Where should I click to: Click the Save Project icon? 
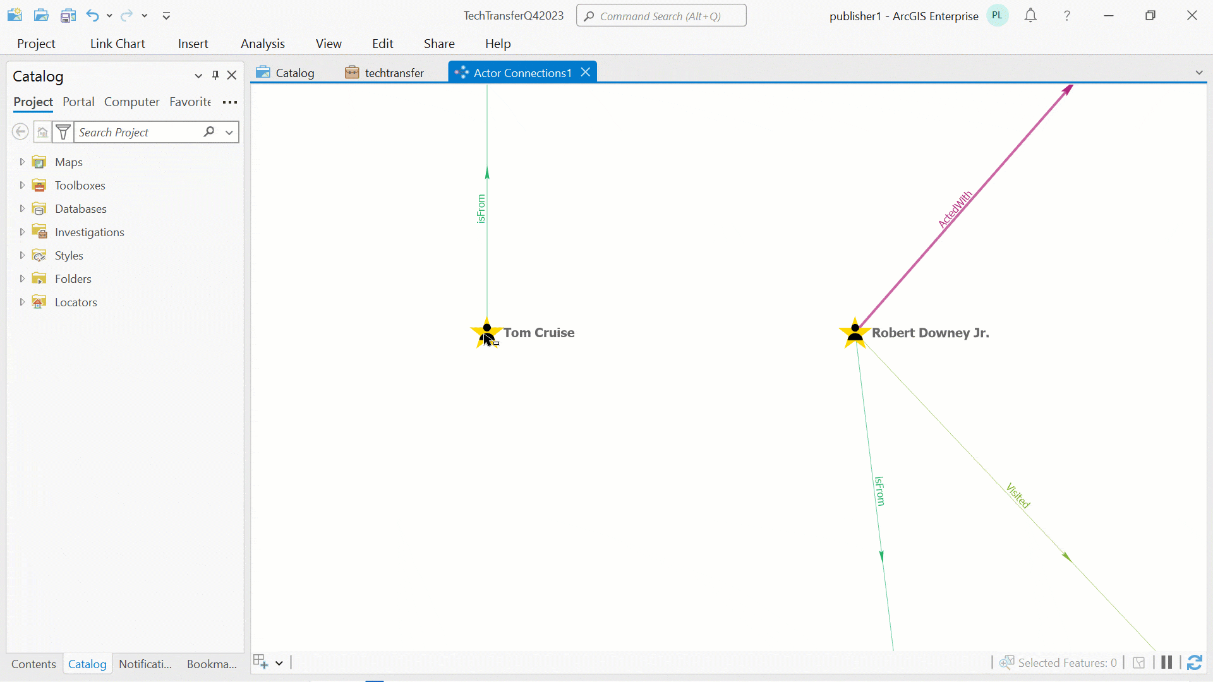click(68, 15)
